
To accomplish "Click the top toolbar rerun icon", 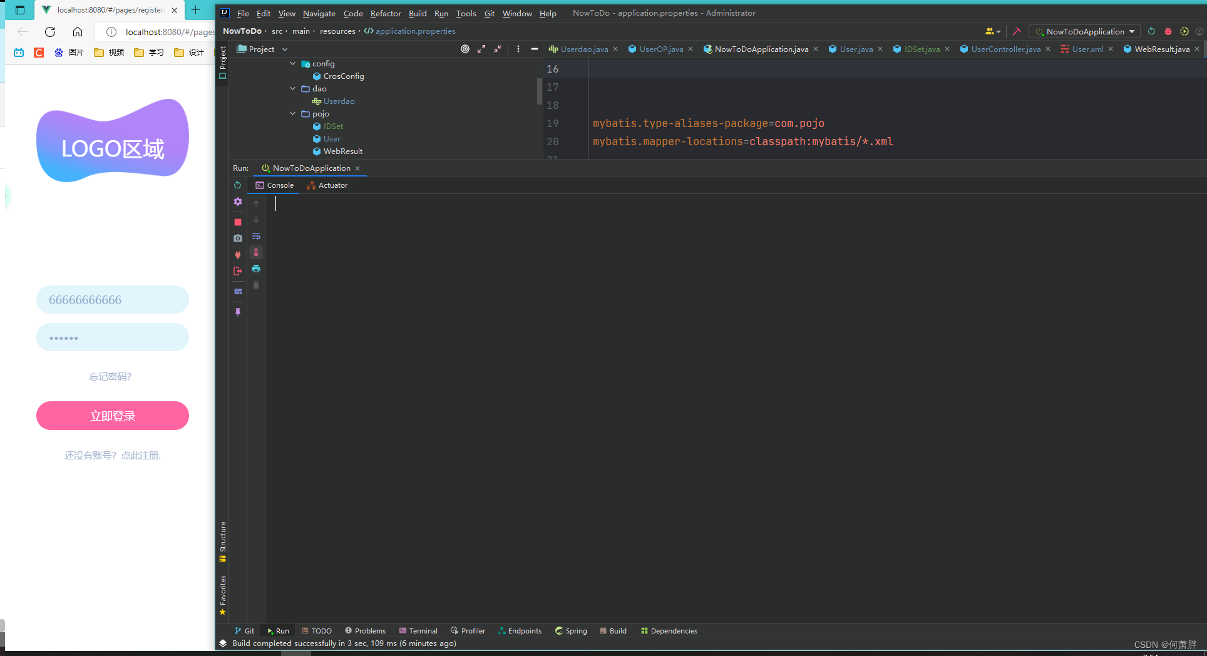I will click(1151, 31).
